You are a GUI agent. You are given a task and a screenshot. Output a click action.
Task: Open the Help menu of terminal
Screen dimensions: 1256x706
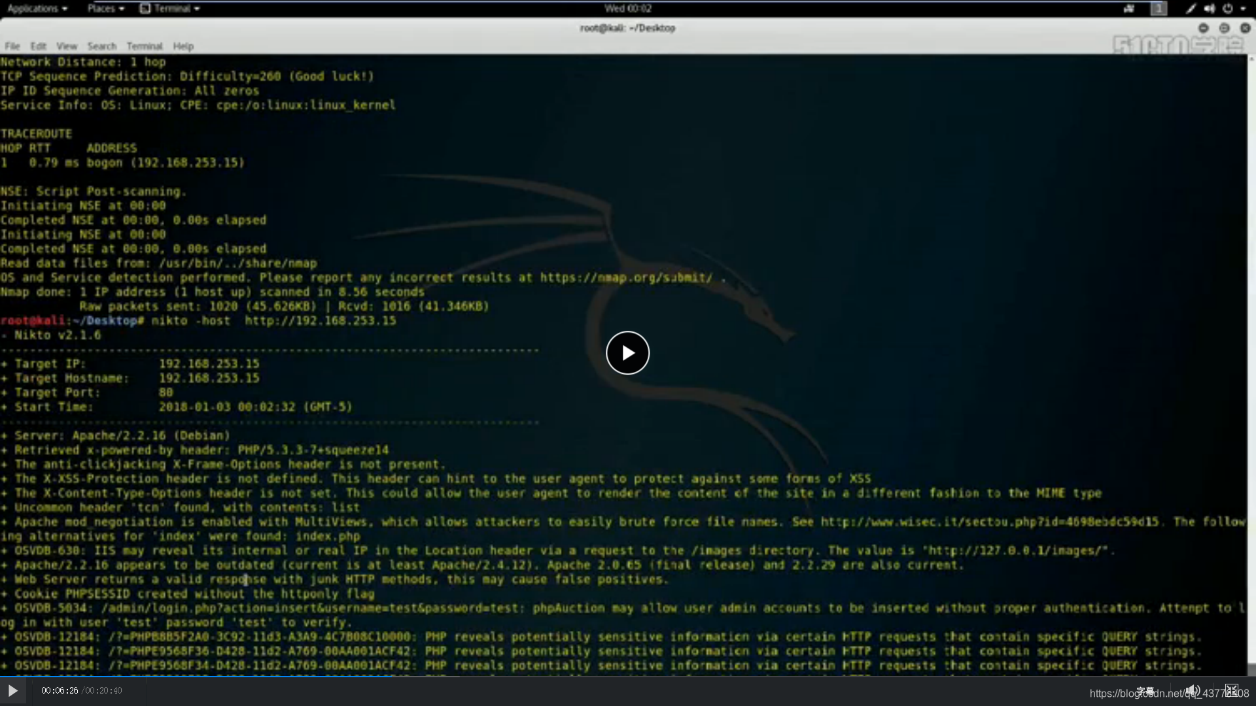183,46
